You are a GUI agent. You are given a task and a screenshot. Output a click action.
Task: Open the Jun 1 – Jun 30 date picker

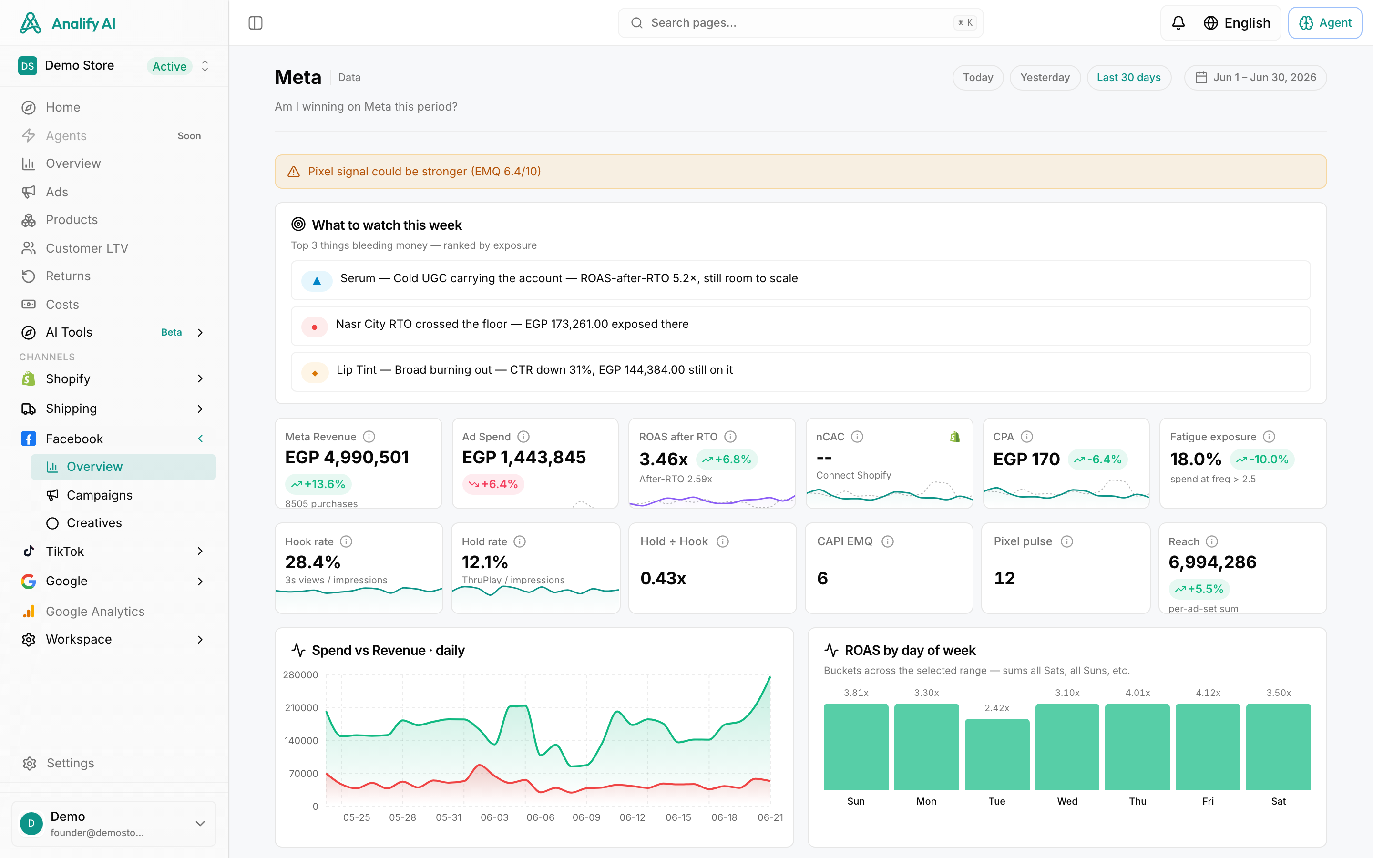pyautogui.click(x=1255, y=77)
